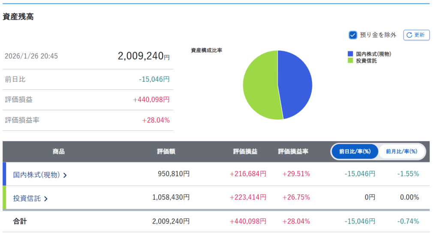Click the 更新 refresh button
The width and height of the screenshot is (439, 233).
coord(416,35)
